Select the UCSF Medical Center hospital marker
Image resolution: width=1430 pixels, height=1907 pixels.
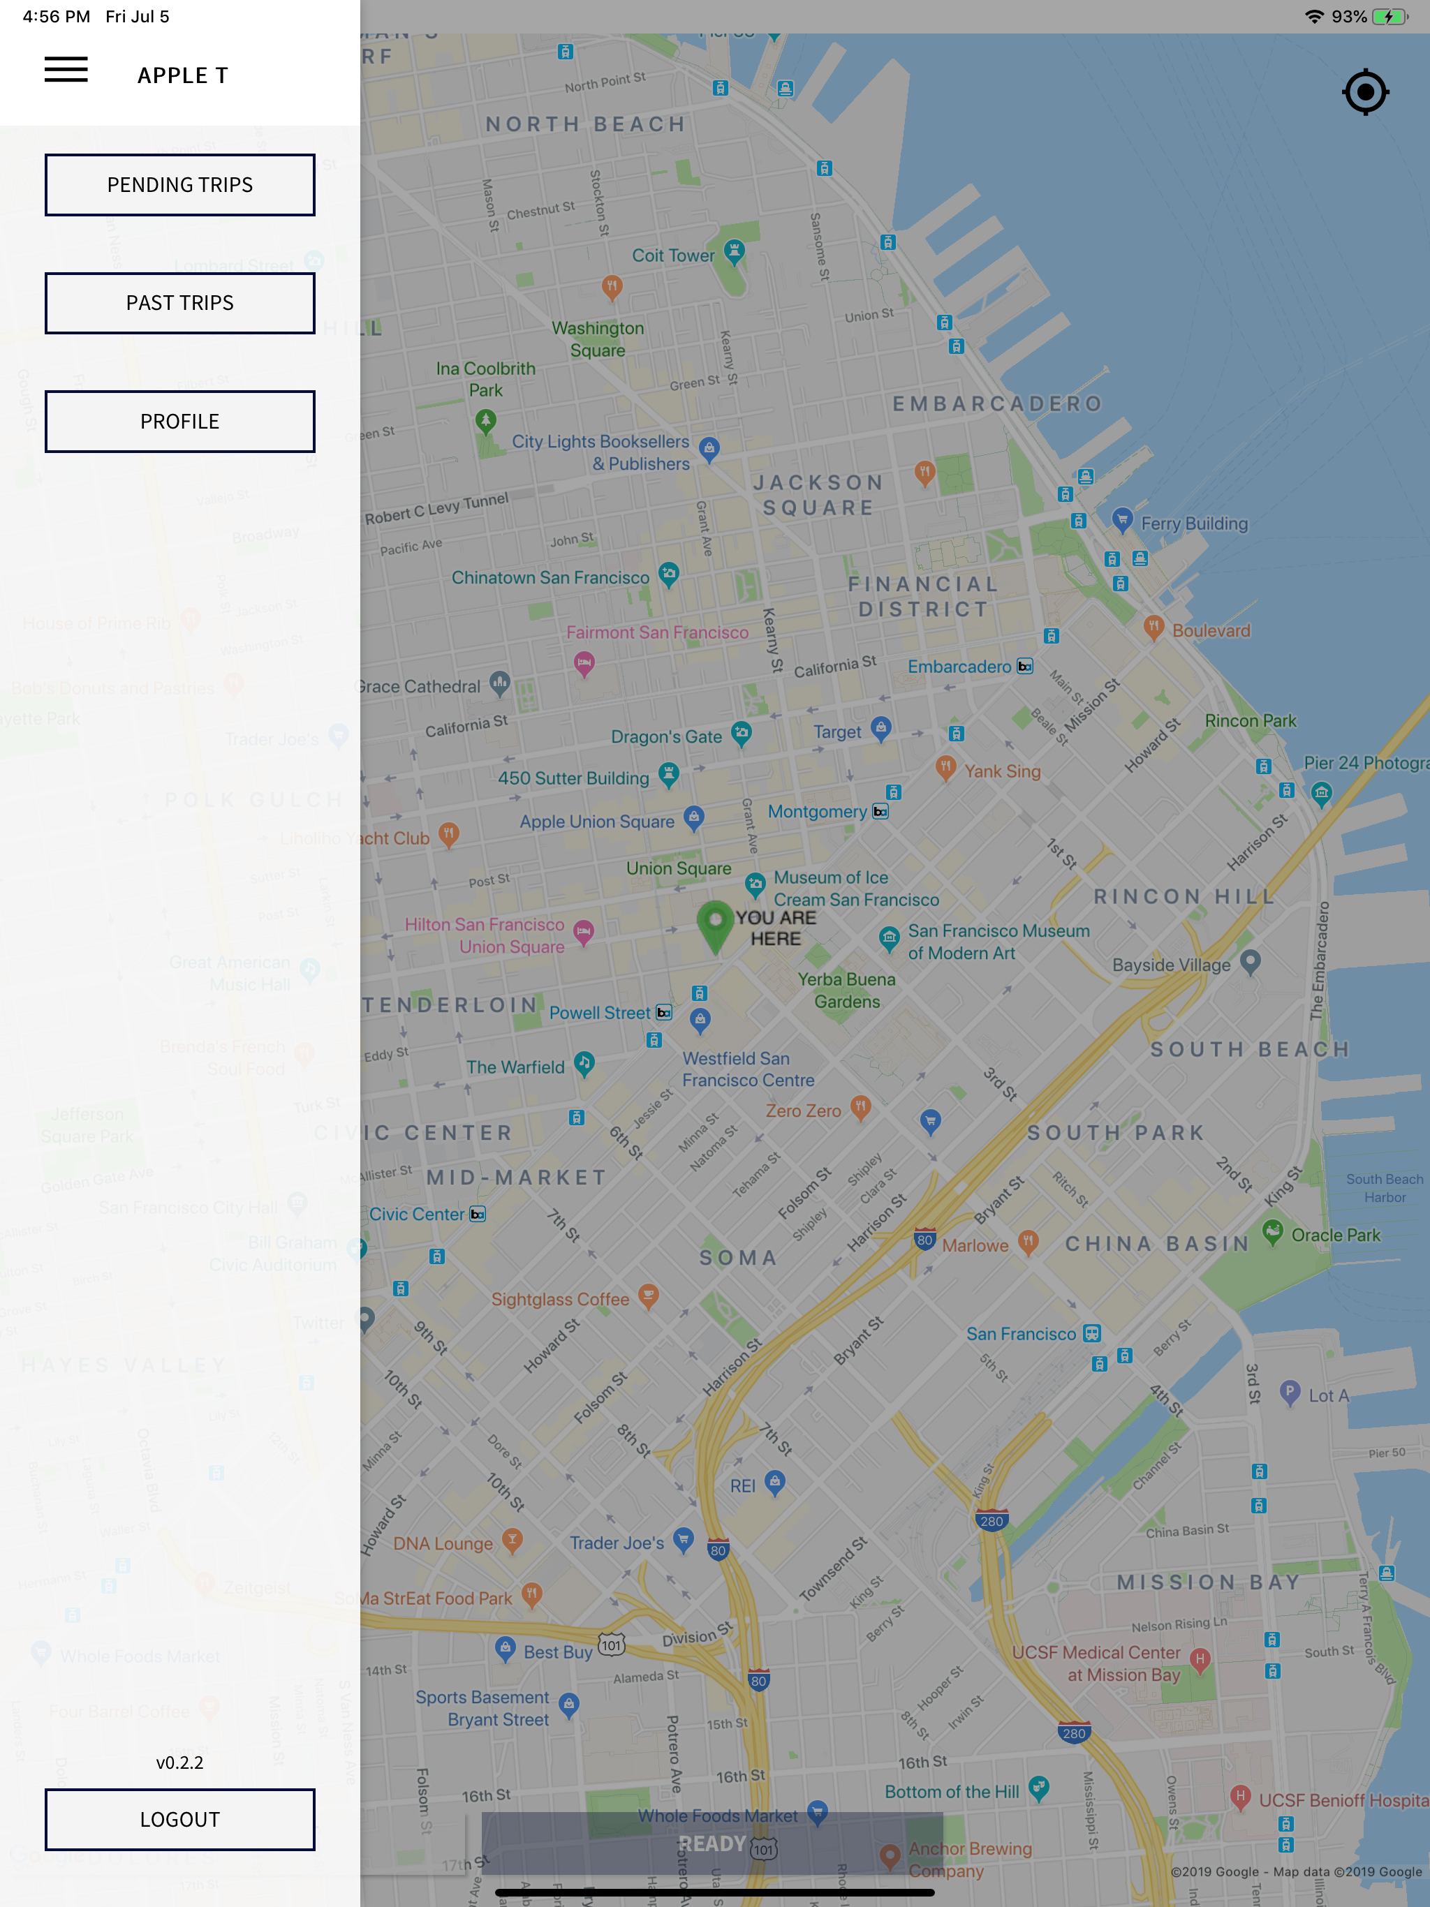pyautogui.click(x=1200, y=1661)
